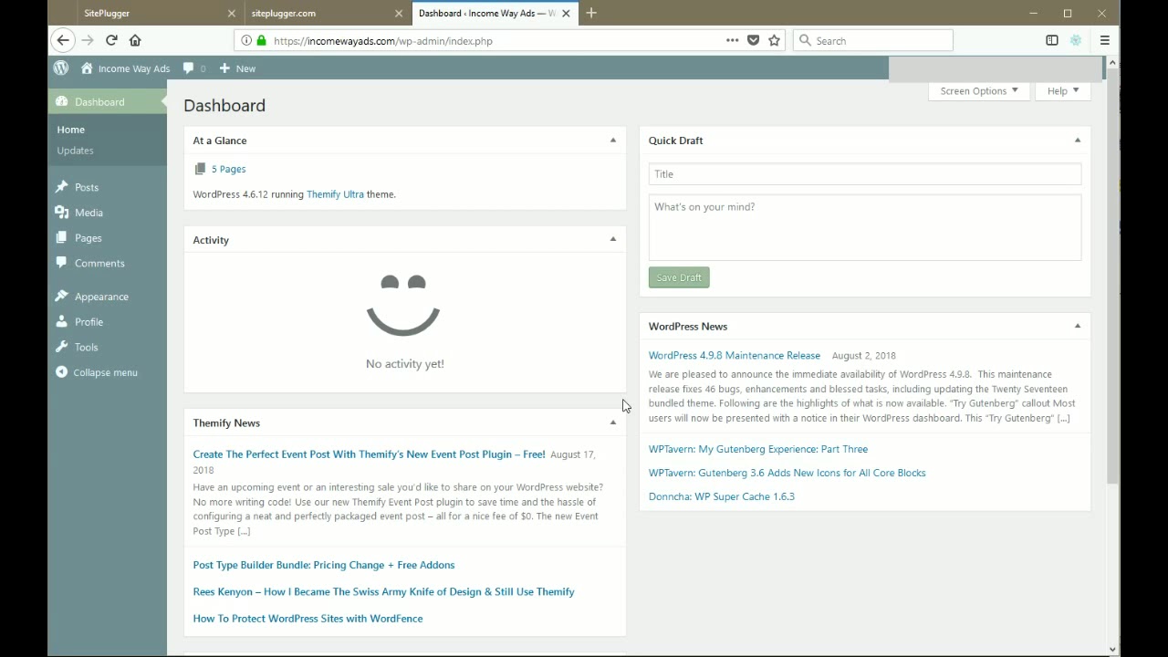Screen dimensions: 1168x657
Task: Click the 'No activity yet!' text
Action: (x=405, y=364)
